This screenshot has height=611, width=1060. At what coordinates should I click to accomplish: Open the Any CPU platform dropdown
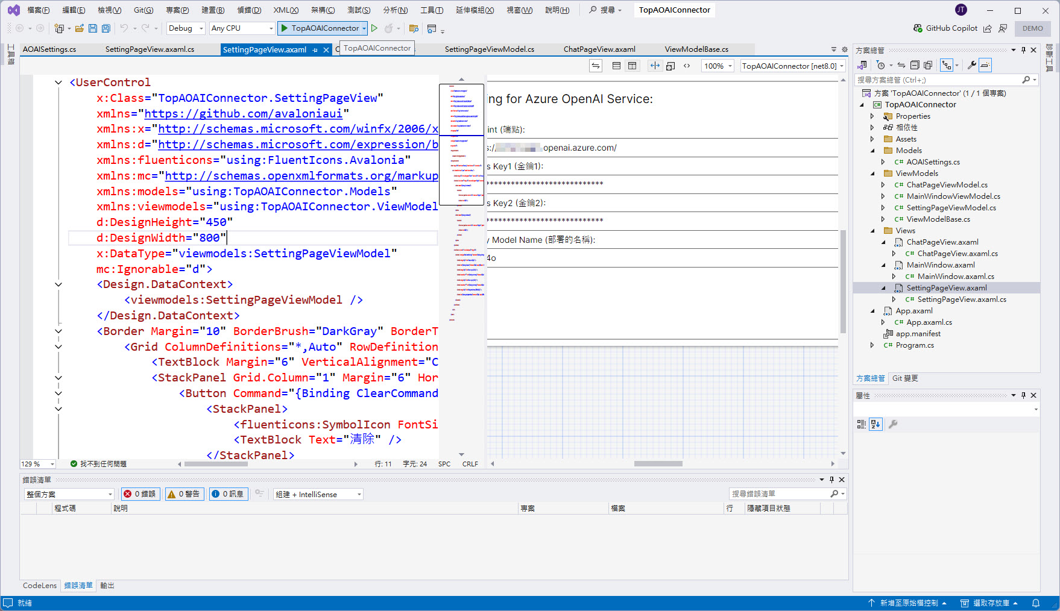tap(242, 28)
